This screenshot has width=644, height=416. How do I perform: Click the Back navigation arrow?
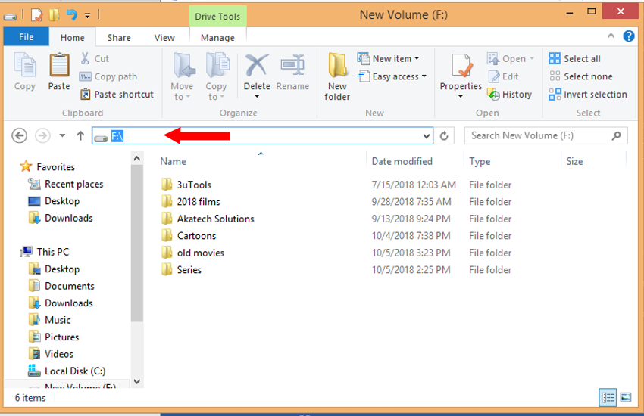coord(19,135)
